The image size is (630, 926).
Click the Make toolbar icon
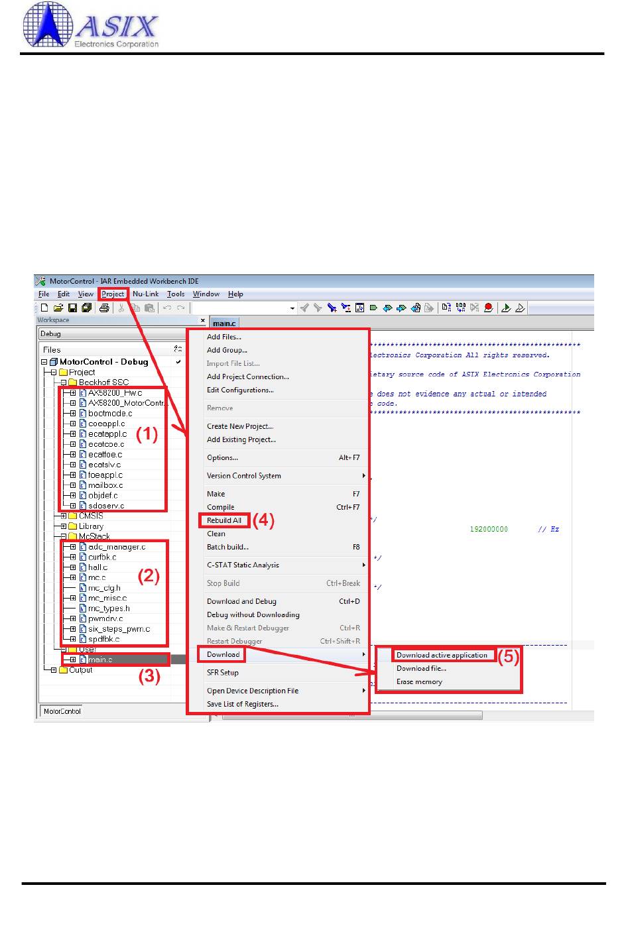pyautogui.click(x=461, y=308)
